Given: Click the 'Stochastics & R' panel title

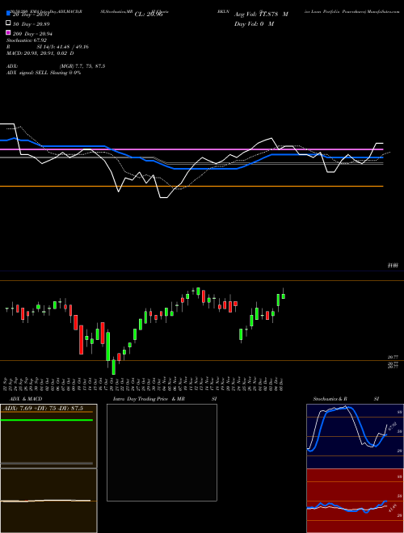Looking at the screenshot, I should (330, 399).
